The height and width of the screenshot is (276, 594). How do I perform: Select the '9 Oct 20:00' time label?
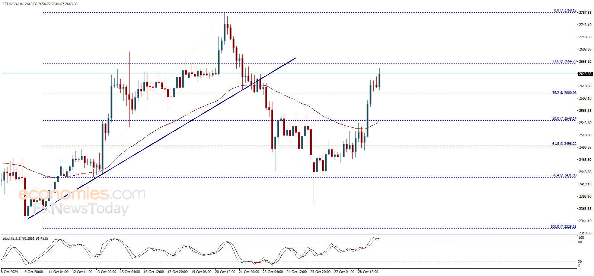[x=33, y=272]
